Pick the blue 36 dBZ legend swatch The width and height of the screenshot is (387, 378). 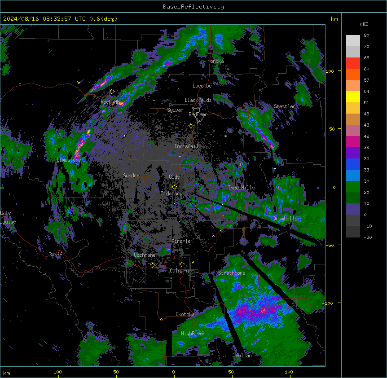pos(353,164)
